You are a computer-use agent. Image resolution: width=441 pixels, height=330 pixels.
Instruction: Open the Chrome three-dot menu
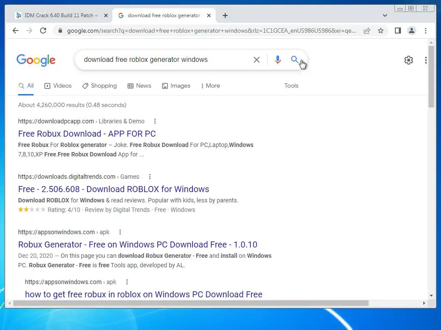pos(425,31)
